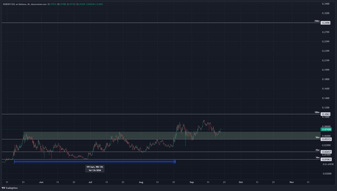The height and width of the screenshot is (191, 337).
Task: Click the 0.2799 price axis label
Action: pos(326,32)
